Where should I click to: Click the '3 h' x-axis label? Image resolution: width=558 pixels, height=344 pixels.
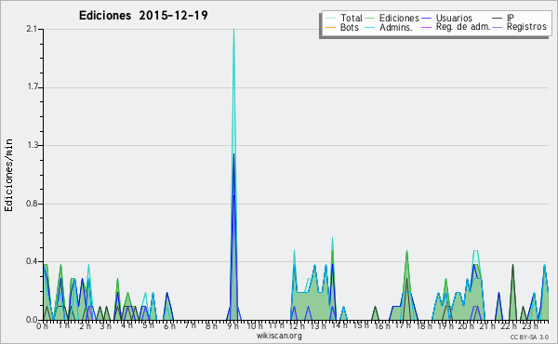[105, 325]
